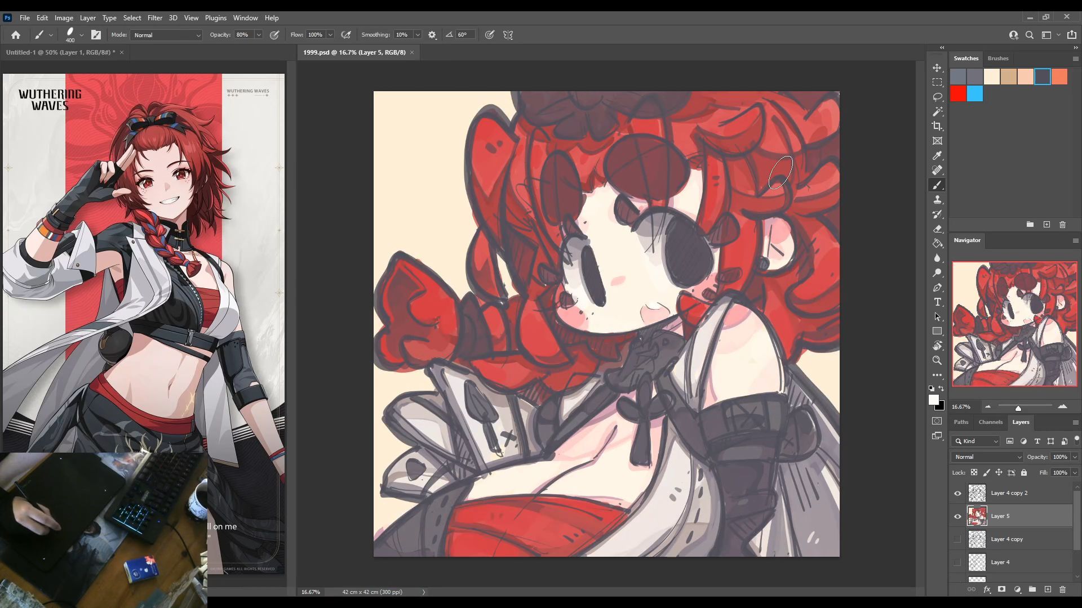
Task: Show Layer 4 visibility
Action: click(957, 562)
